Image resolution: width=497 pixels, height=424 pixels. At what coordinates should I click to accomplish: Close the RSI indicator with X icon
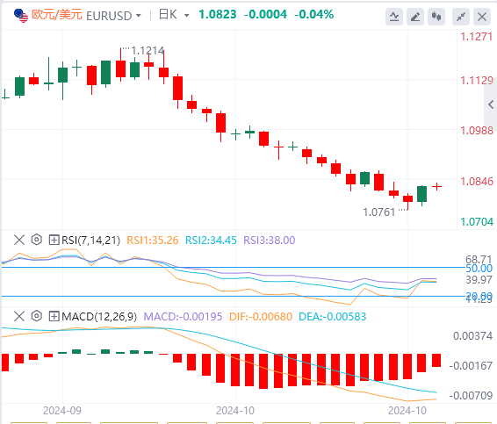pos(19,240)
